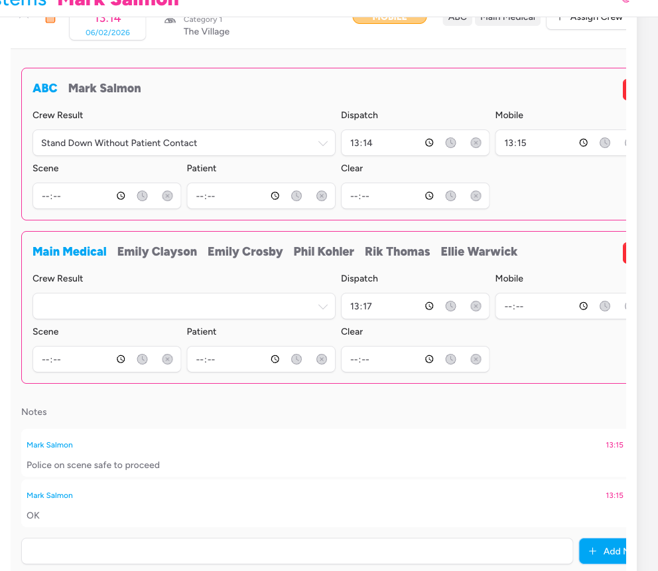Open the Crew Result dropdown for ABC crew
The height and width of the screenshot is (571, 658).
tap(184, 143)
